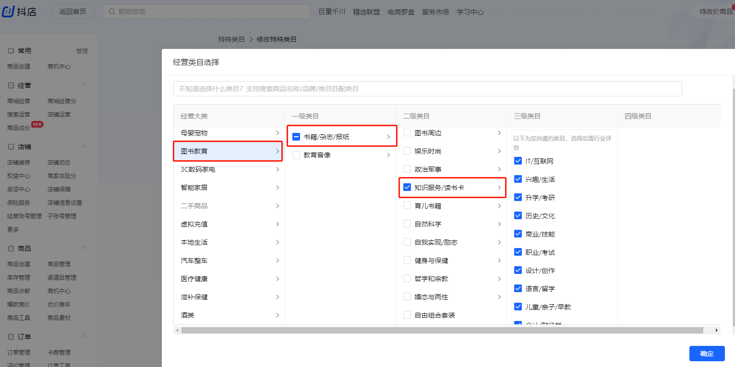Viewport: 735px width, 367px height.
Task: Uncheck the 儿童/亲子/早教 checkbox
Action: click(518, 307)
